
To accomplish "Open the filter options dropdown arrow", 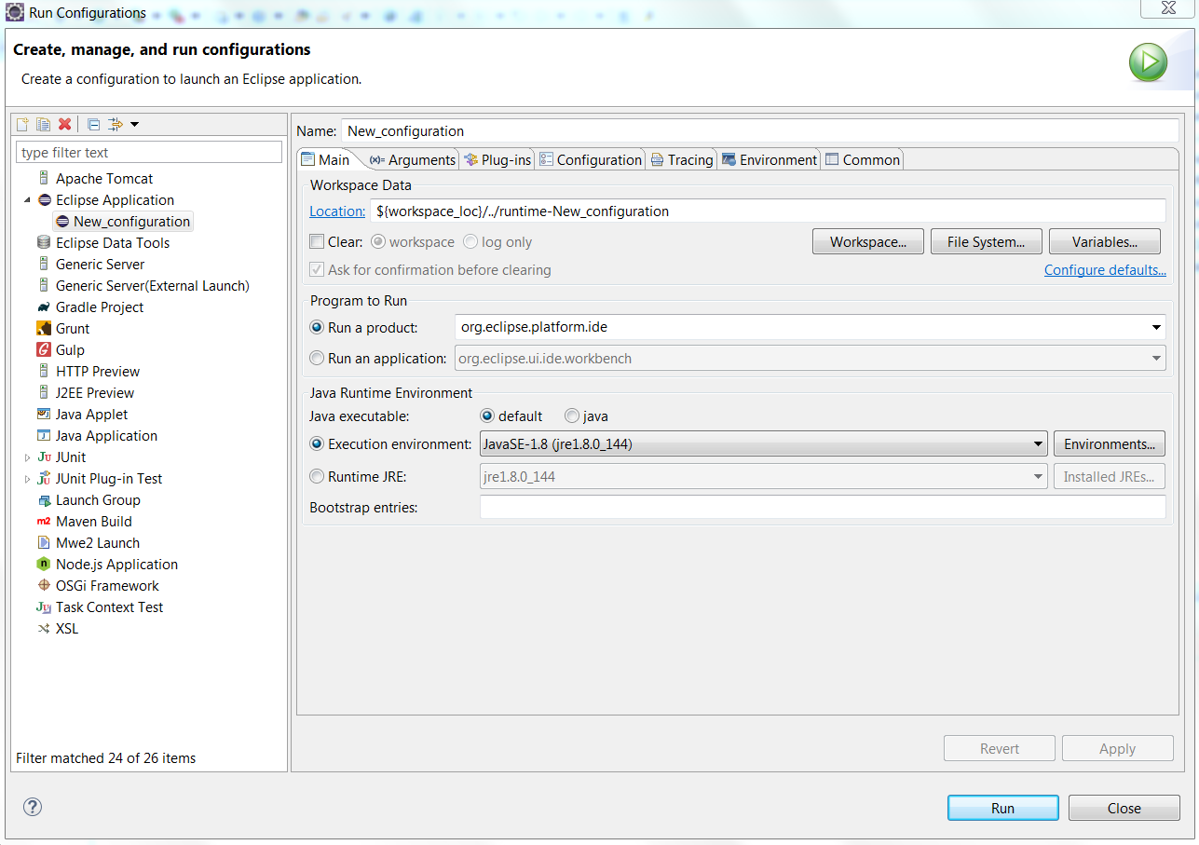I will 134,124.
